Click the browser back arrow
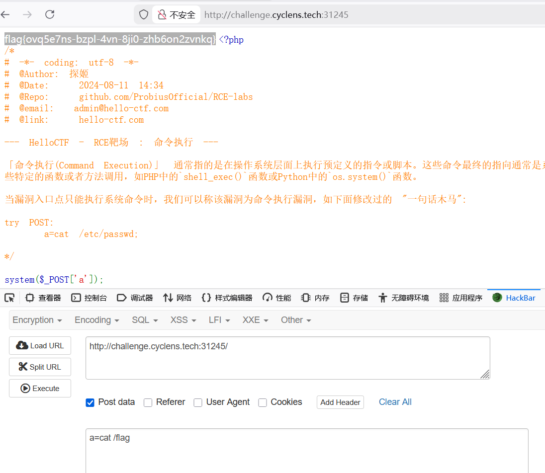This screenshot has height=473, width=545. (x=5, y=14)
